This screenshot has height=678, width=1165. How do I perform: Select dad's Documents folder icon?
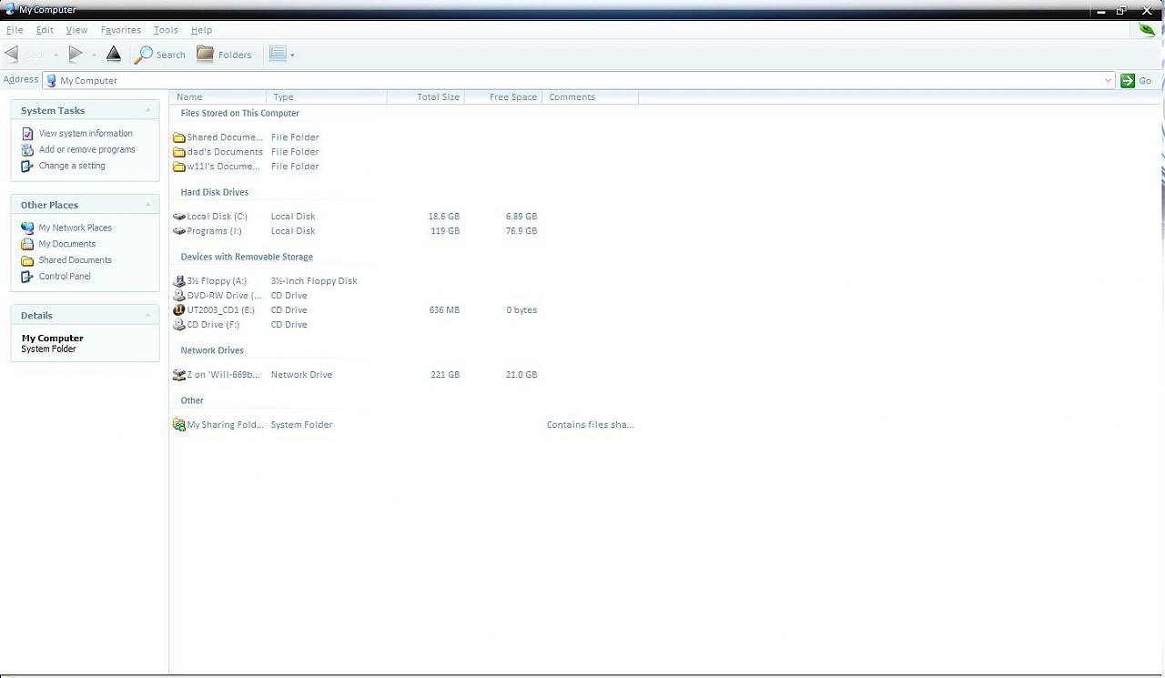pyautogui.click(x=179, y=152)
